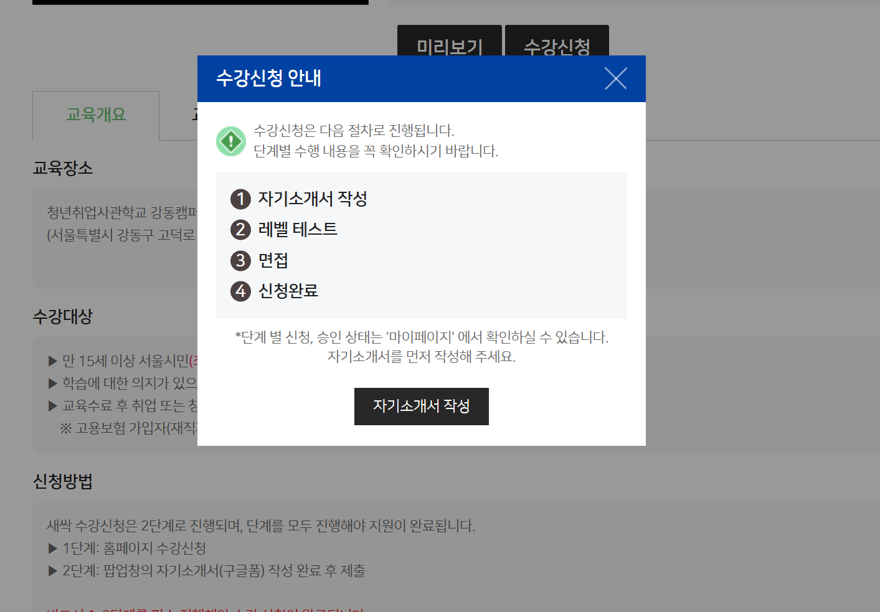Click the arrow marker before 2단계 instruction
This screenshot has height=612, width=880.
point(52,570)
